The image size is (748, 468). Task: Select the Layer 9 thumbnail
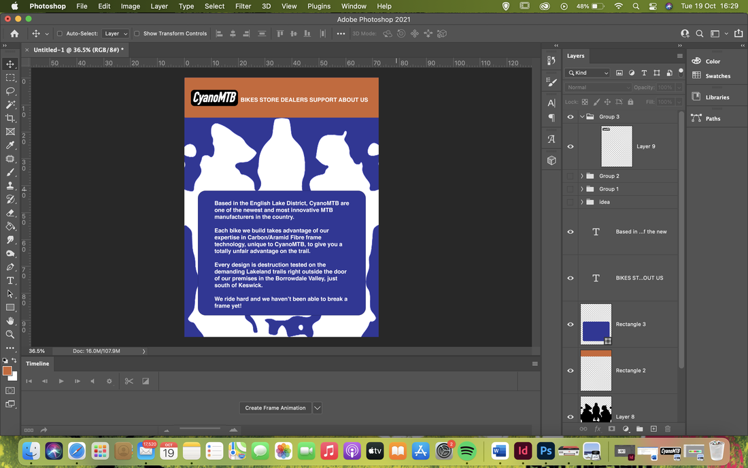[616, 146]
